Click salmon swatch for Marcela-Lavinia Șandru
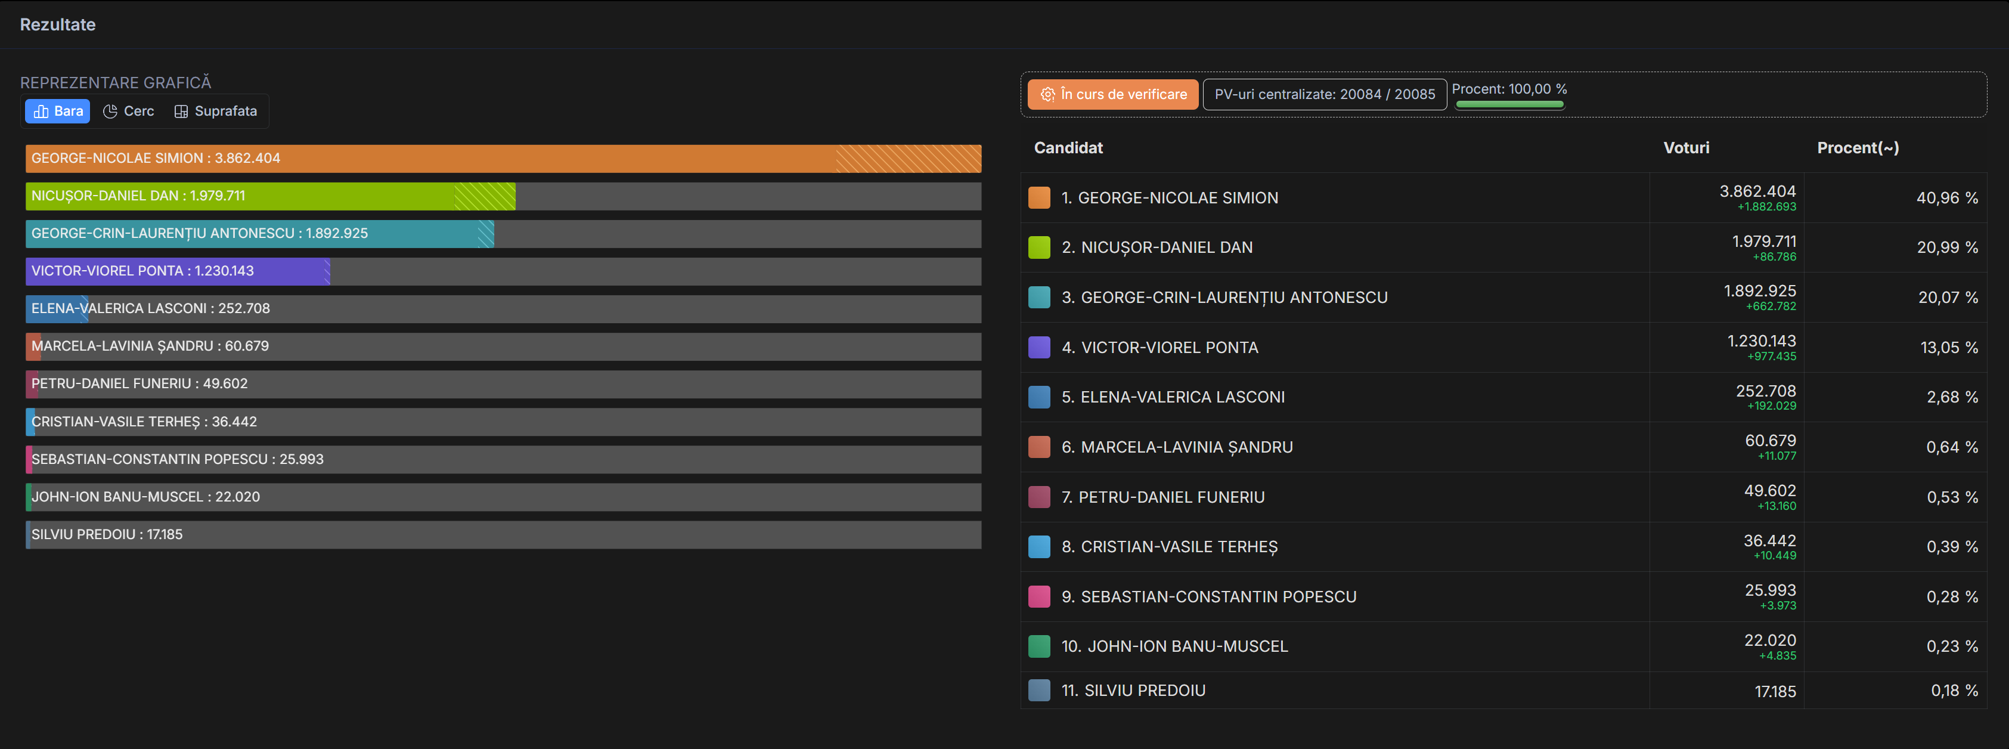This screenshot has width=2009, height=749. tap(1039, 447)
